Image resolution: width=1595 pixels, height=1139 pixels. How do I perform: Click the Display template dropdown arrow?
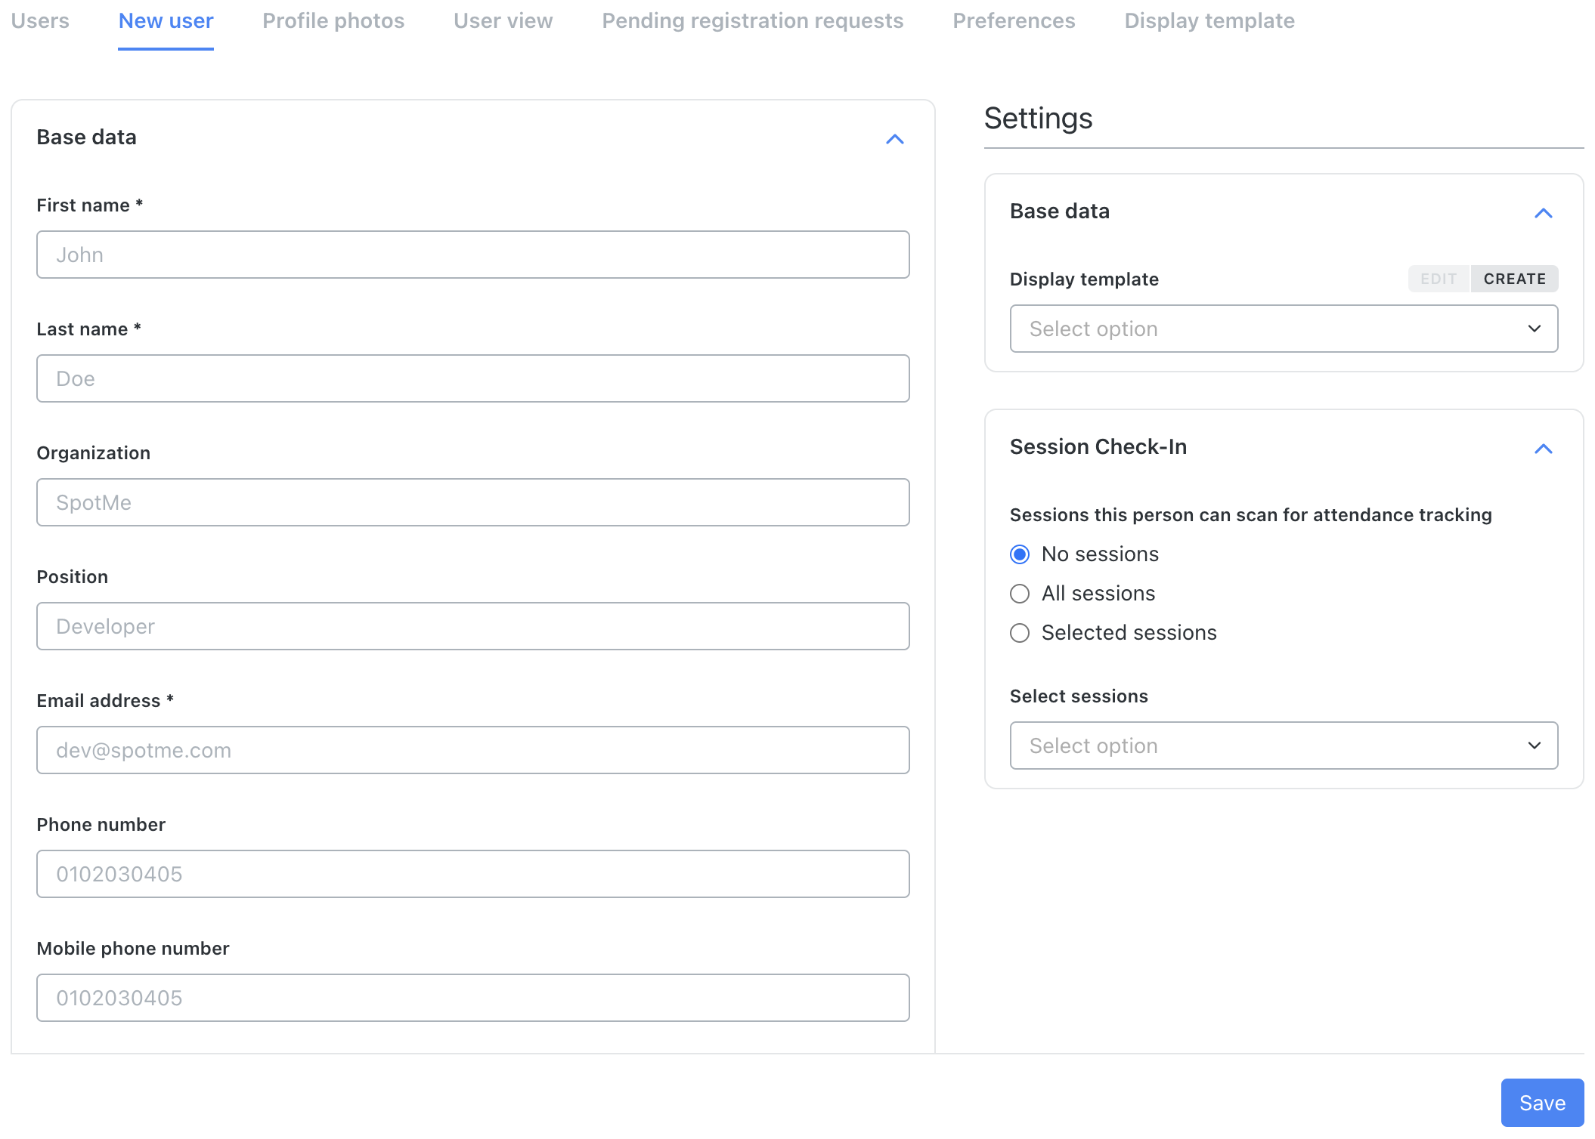point(1535,329)
